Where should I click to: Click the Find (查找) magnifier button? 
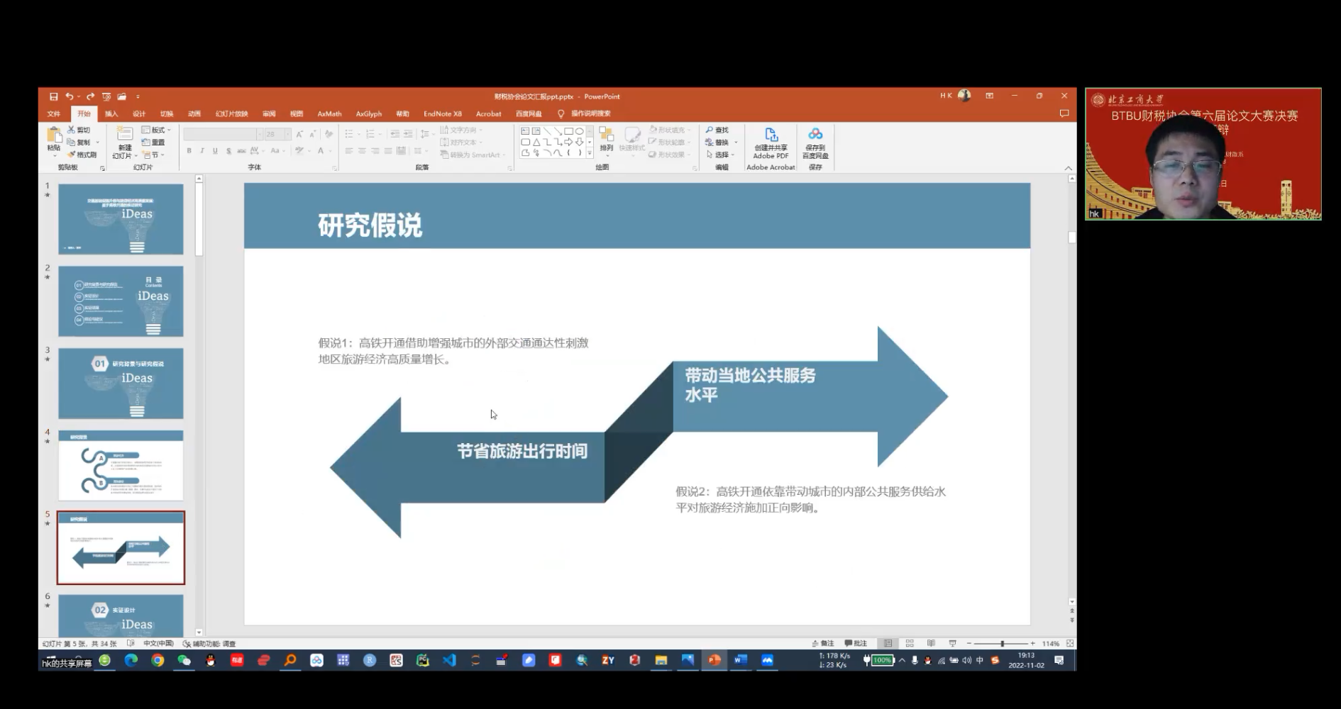(x=717, y=130)
